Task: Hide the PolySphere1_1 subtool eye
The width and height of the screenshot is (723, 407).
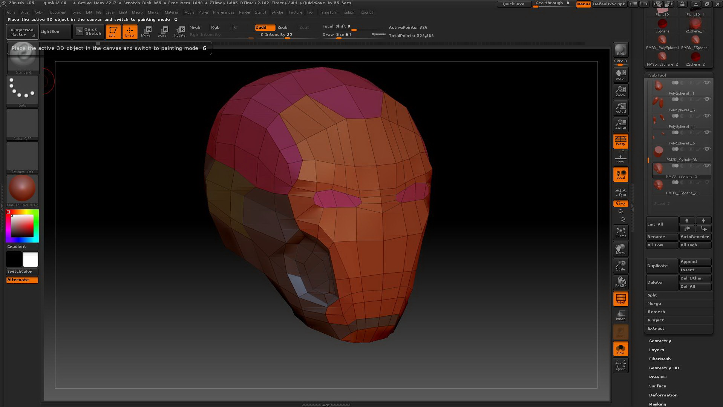Action: click(x=707, y=83)
